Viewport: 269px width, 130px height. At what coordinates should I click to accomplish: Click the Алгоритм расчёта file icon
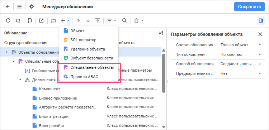coord(35,107)
